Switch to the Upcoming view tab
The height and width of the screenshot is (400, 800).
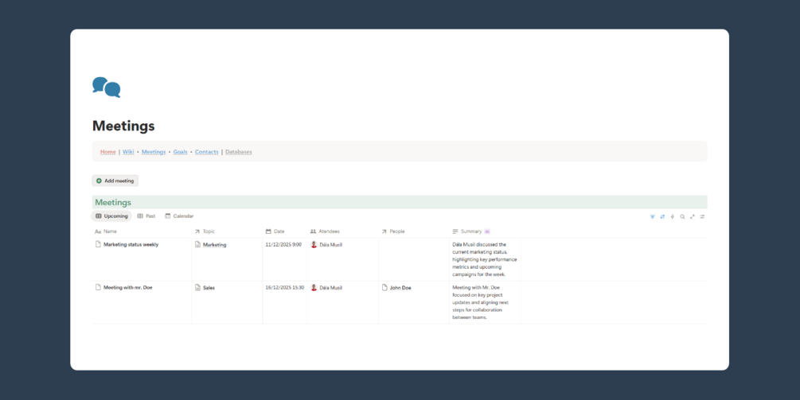coord(111,216)
